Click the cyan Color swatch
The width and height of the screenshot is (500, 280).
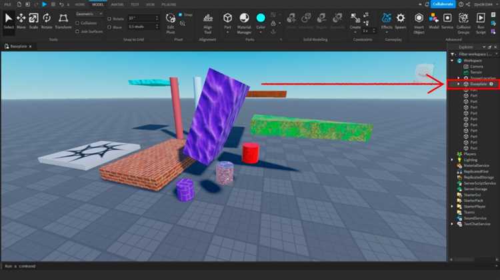pyautogui.click(x=261, y=18)
